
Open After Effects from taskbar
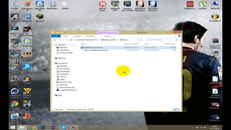point(53,127)
